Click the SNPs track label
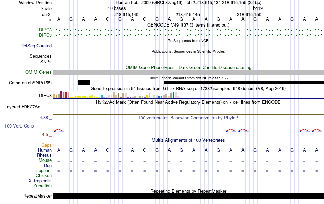Viewport: 324px width, 204px height. pyautogui.click(x=46, y=62)
